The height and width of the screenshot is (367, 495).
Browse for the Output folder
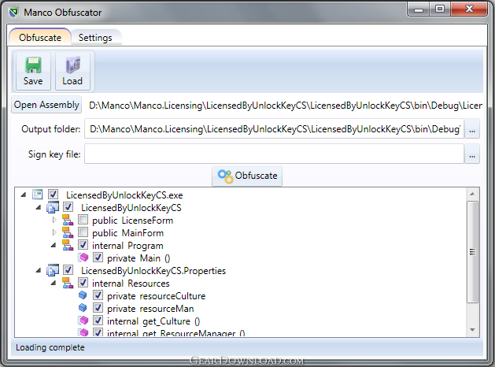pos(472,129)
